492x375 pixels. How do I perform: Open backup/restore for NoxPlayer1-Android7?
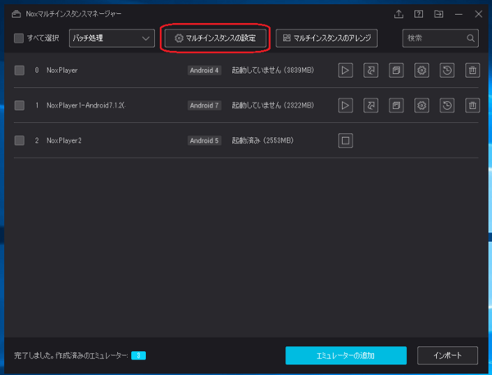[447, 105]
